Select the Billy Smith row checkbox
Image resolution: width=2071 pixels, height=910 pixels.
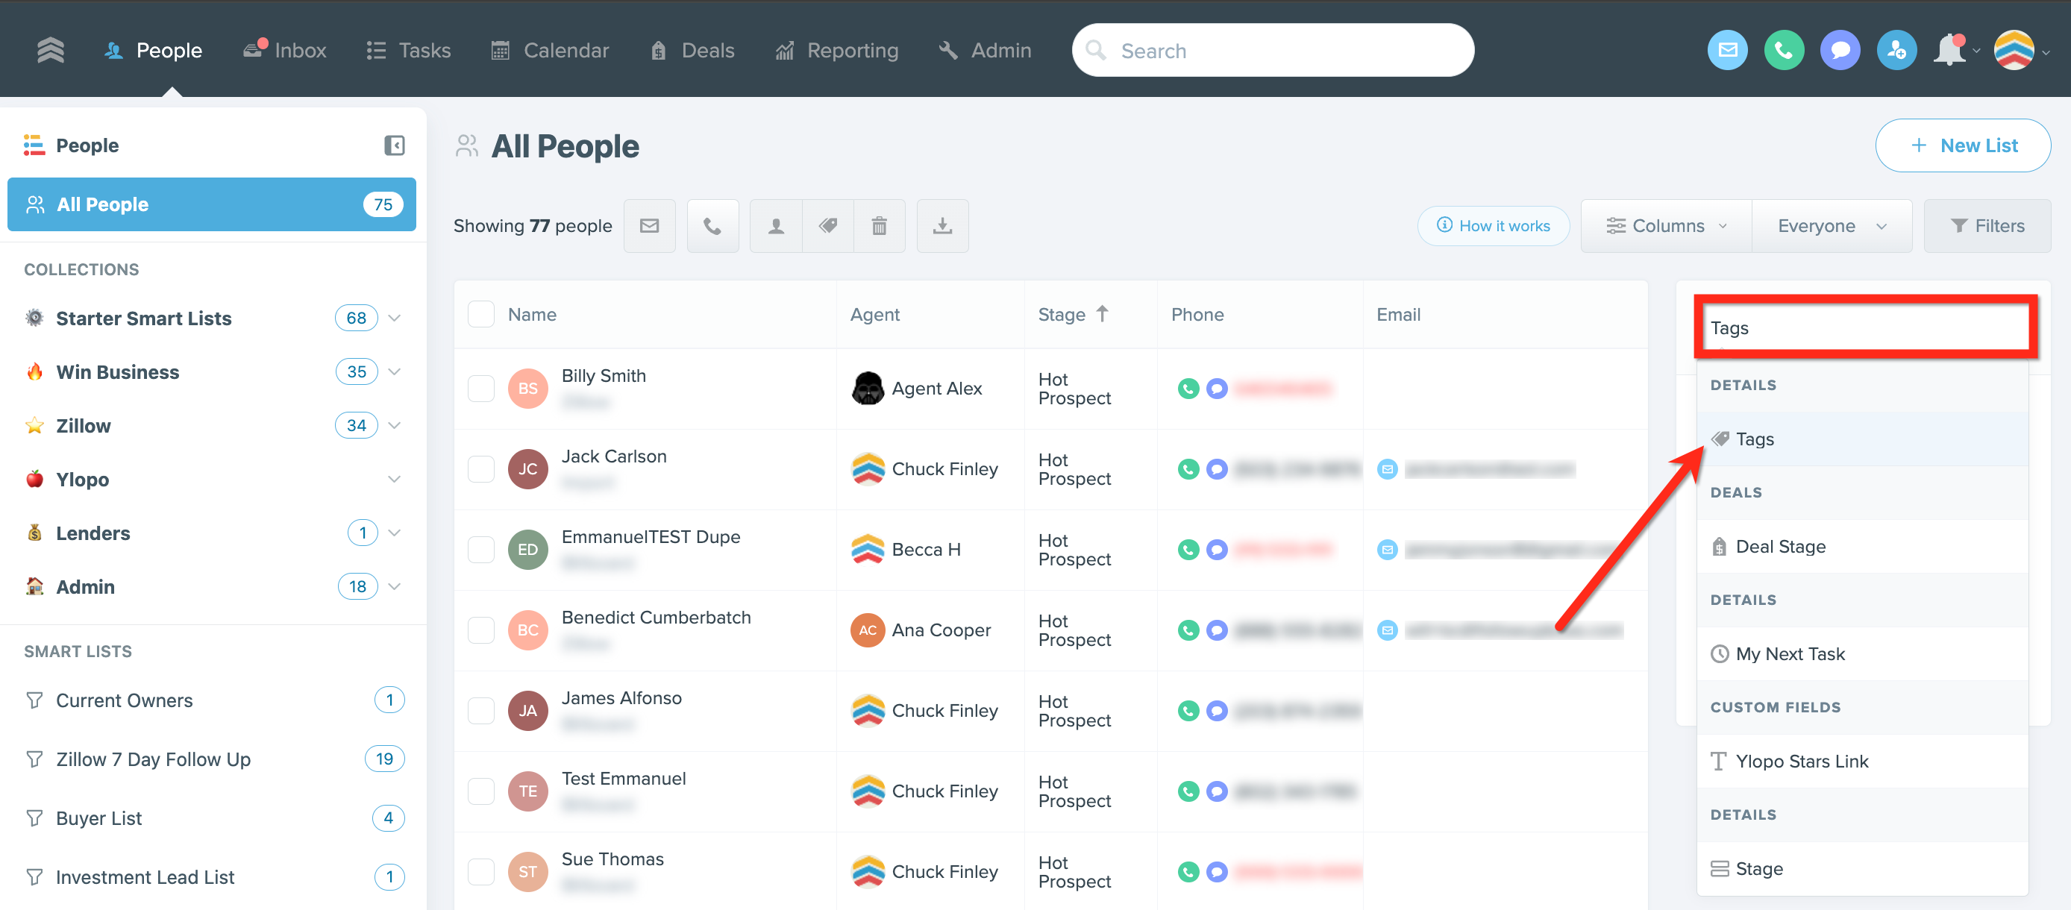click(x=480, y=389)
